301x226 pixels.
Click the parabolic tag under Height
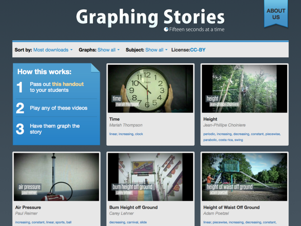coord(211,140)
